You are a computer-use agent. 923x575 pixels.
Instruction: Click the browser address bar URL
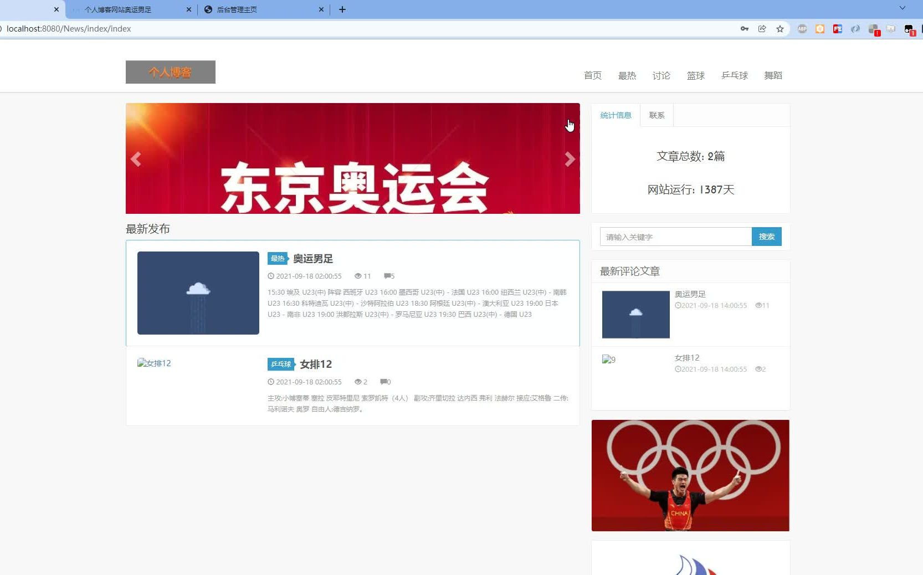pyautogui.click(x=69, y=29)
